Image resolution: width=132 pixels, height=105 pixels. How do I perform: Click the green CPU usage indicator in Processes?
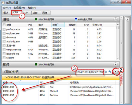(36, 19)
